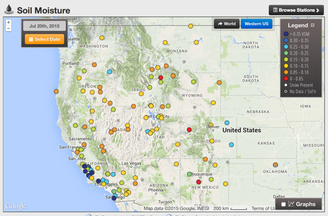Zoom in on the map
Image resolution: width=328 pixels, height=216 pixels.
click(x=9, y=23)
